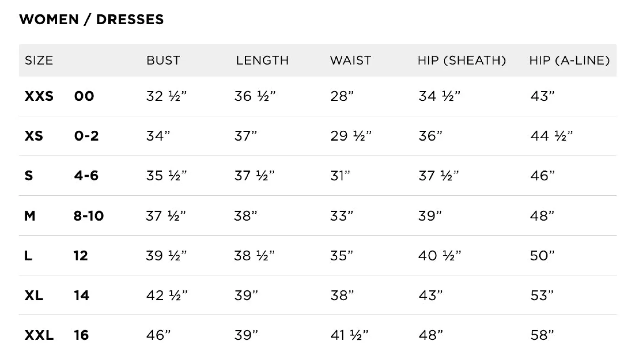This screenshot has width=635, height=356.
Task: Select the BUST column header
Action: pos(163,60)
